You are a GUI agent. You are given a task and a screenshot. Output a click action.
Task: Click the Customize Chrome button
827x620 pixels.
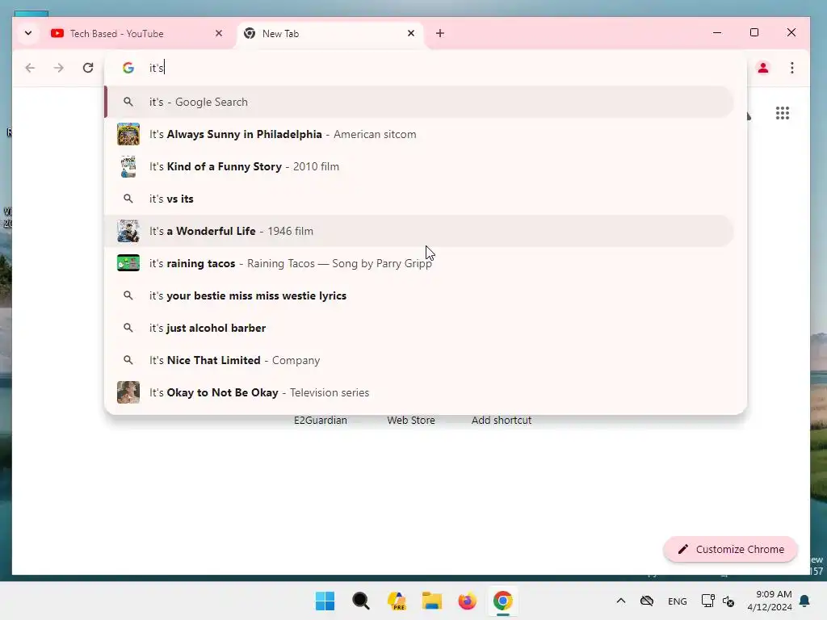coord(730,549)
